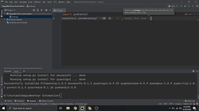Click the CRLF line separator setting
The width and height of the screenshot is (199, 111).
pyautogui.click(x=165, y=104)
